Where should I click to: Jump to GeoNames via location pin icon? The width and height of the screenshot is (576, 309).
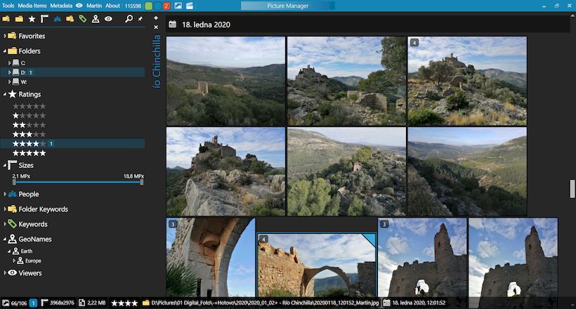(96, 19)
